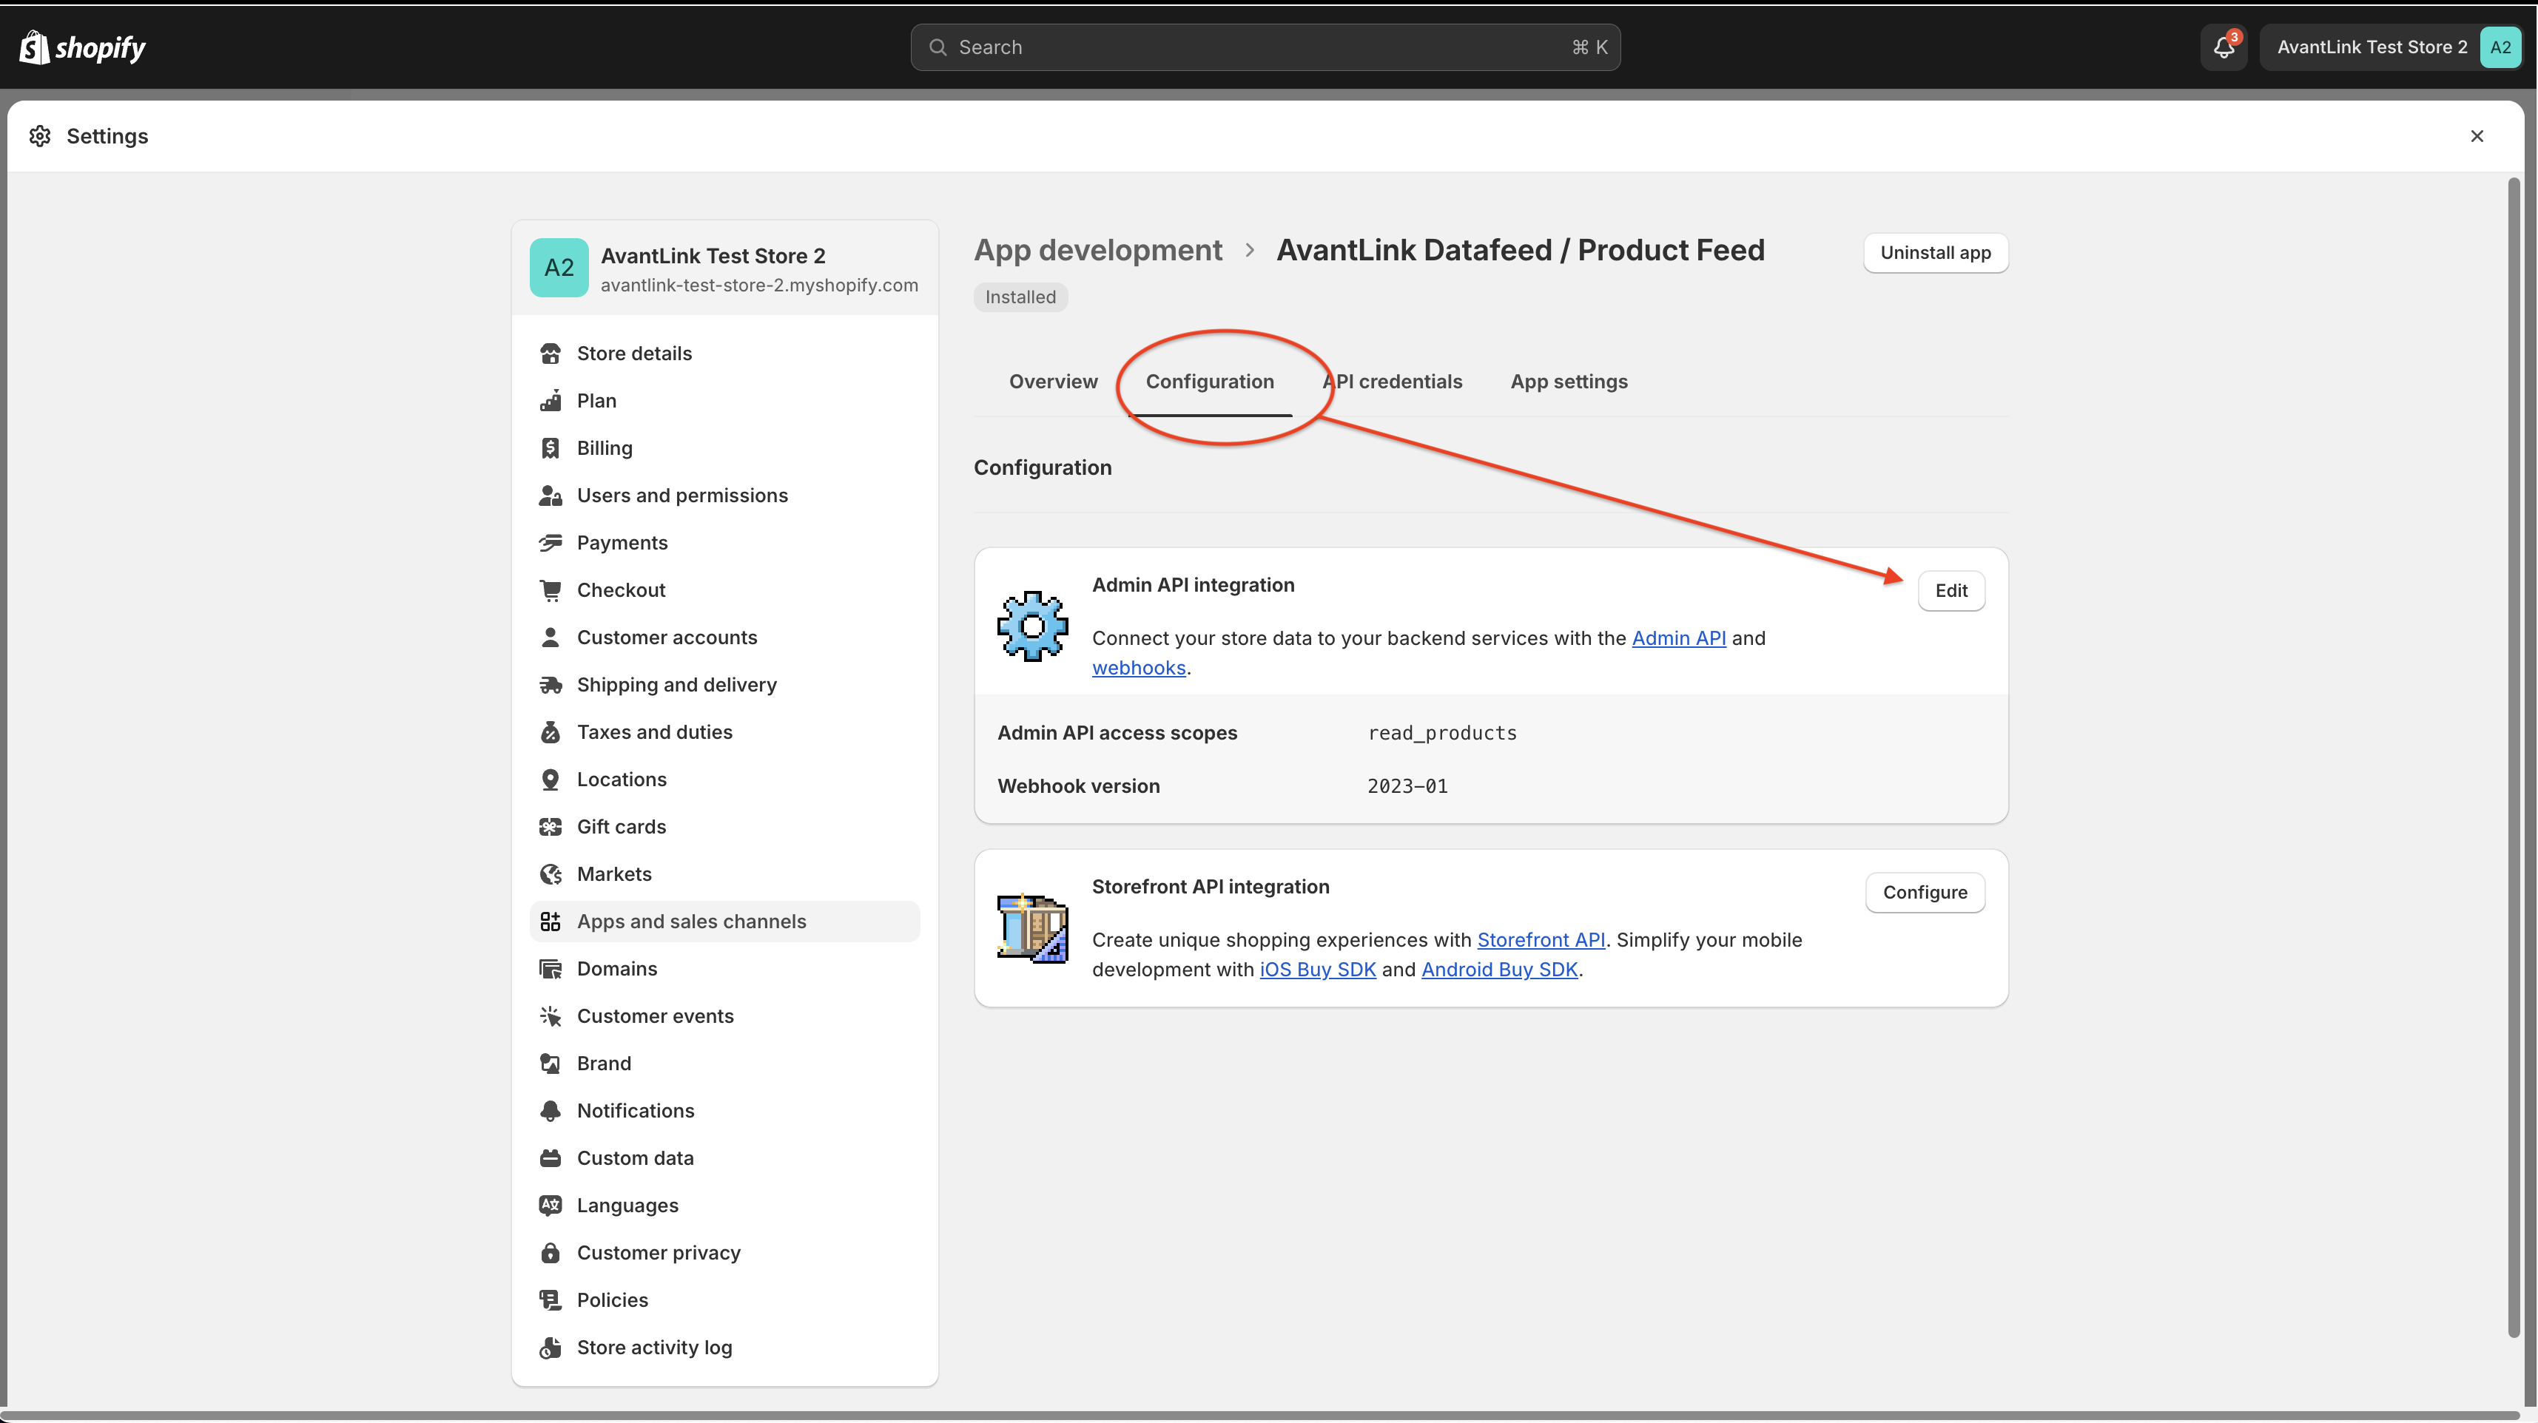
Task: Click the Apps and sales channels icon
Action: [550, 921]
